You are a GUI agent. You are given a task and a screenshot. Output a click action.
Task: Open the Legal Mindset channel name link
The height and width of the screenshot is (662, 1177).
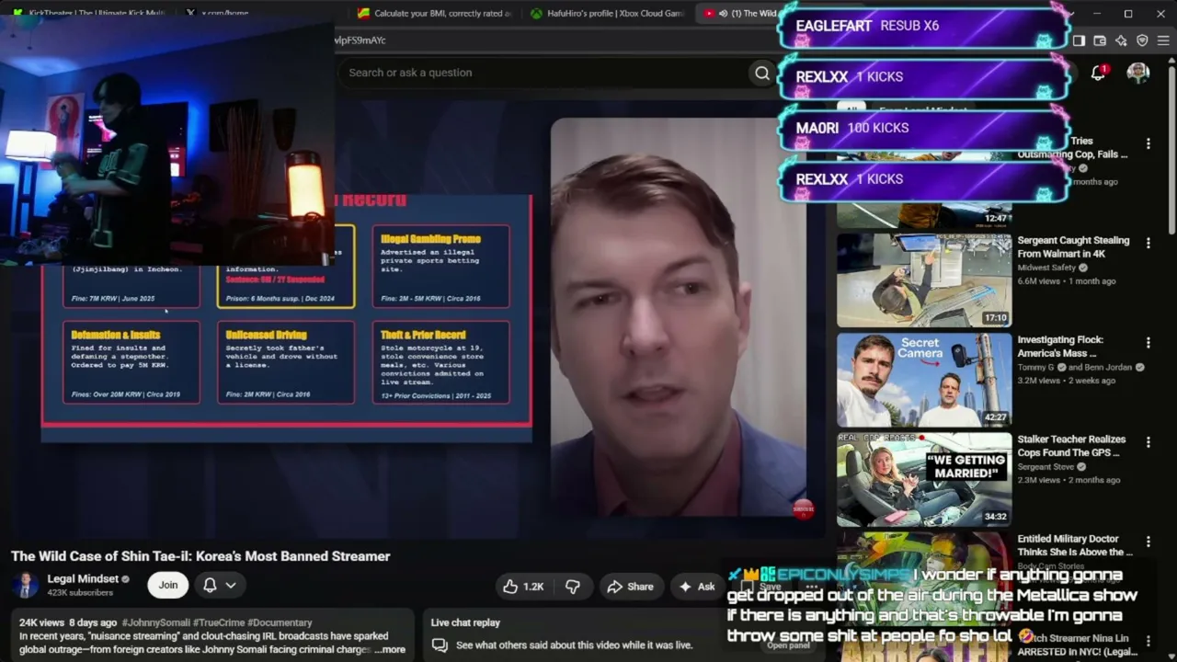pyautogui.click(x=83, y=578)
